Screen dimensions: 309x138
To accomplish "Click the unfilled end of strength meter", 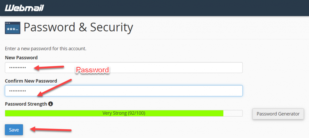I will [x=233, y=113].
